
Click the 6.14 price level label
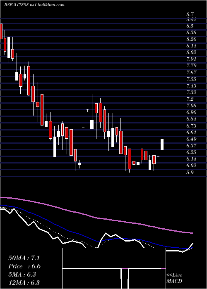pyautogui.click(x=191, y=159)
